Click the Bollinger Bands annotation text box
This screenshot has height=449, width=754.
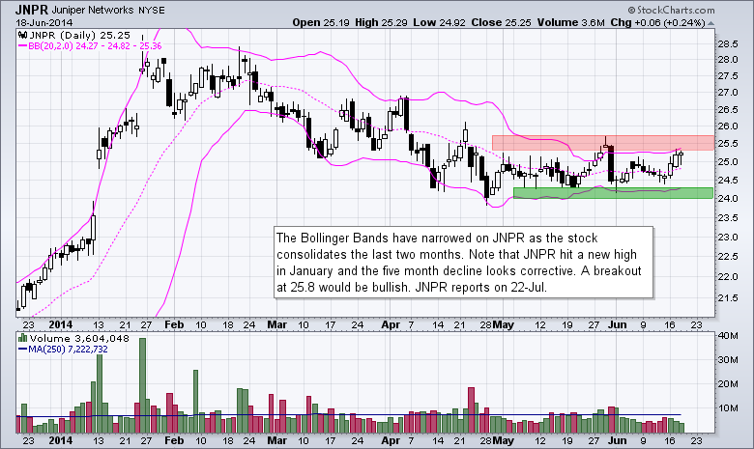464,263
